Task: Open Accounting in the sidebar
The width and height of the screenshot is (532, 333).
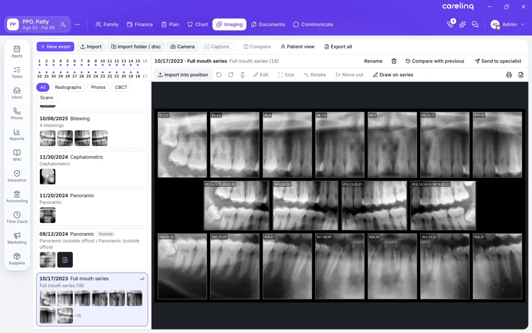Action: pyautogui.click(x=17, y=197)
